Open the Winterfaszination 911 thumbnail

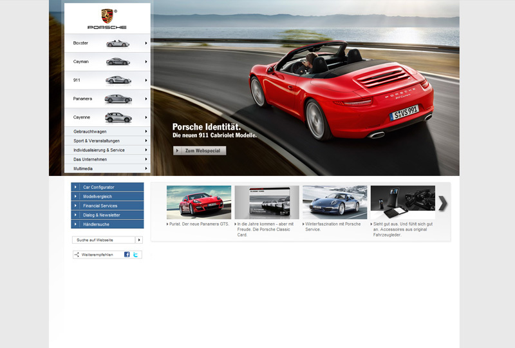tap(335, 202)
